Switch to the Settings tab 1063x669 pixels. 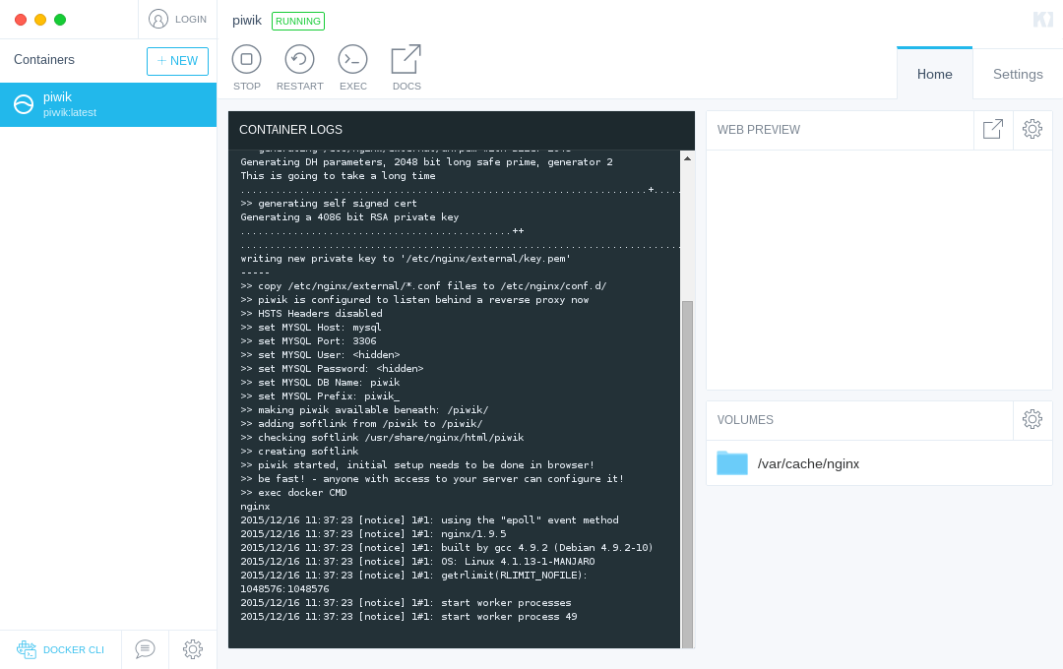(x=1018, y=74)
